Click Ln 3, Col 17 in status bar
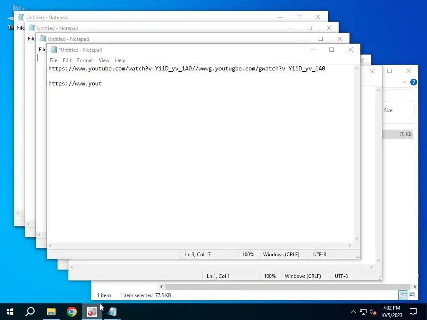427x320 pixels. pos(198,255)
